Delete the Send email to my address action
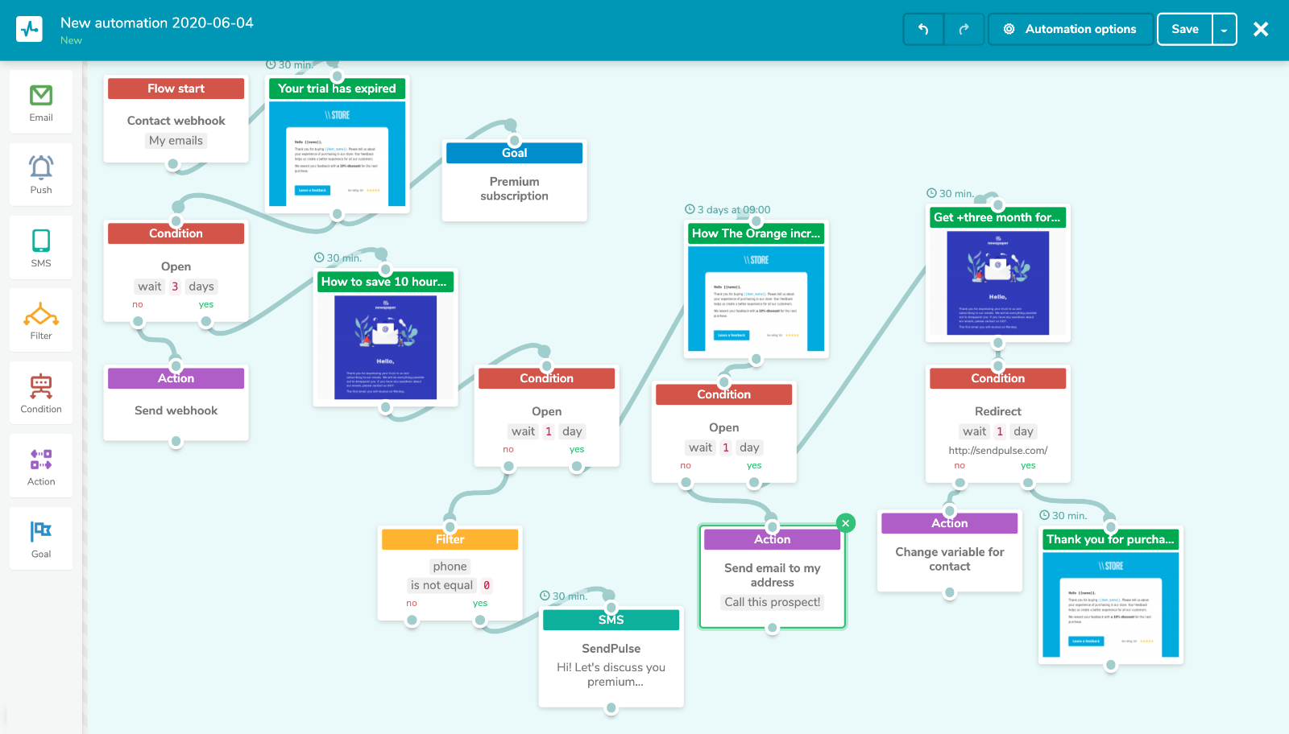The height and width of the screenshot is (734, 1289). [x=846, y=522]
